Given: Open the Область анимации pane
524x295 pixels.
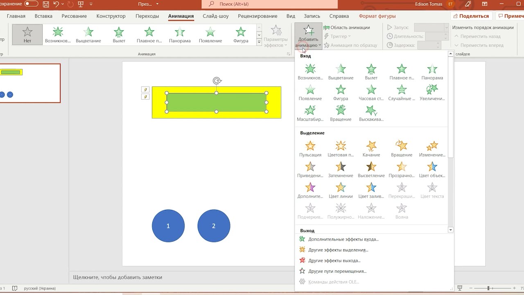Looking at the screenshot, I should 347,27.
